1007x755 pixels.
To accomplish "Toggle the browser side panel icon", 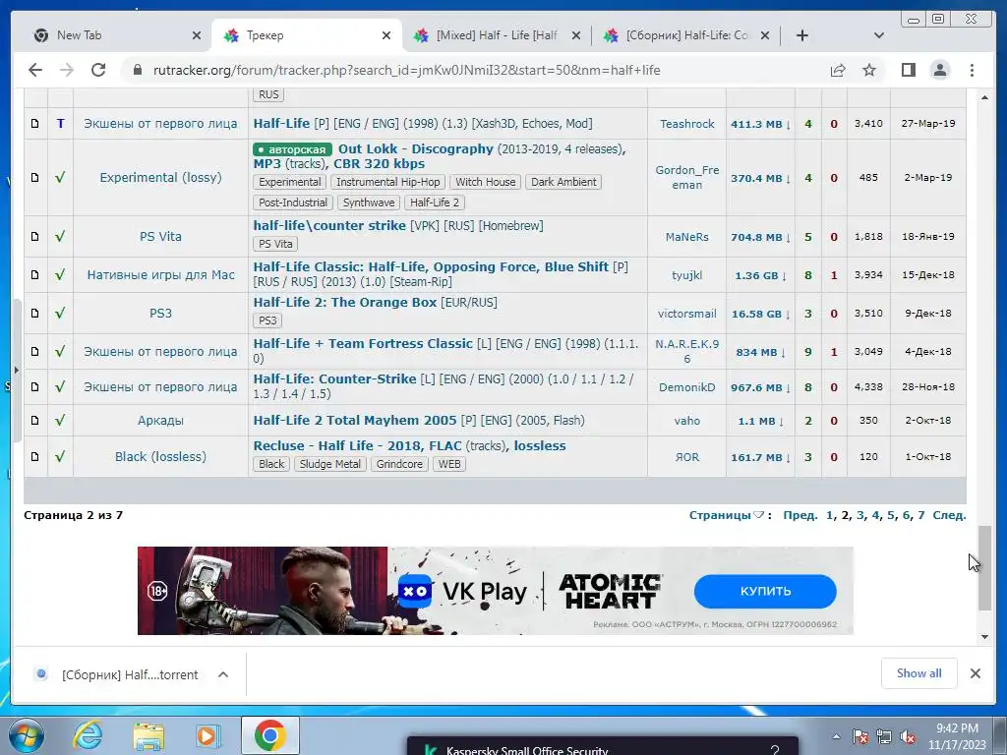I will pyautogui.click(x=908, y=70).
